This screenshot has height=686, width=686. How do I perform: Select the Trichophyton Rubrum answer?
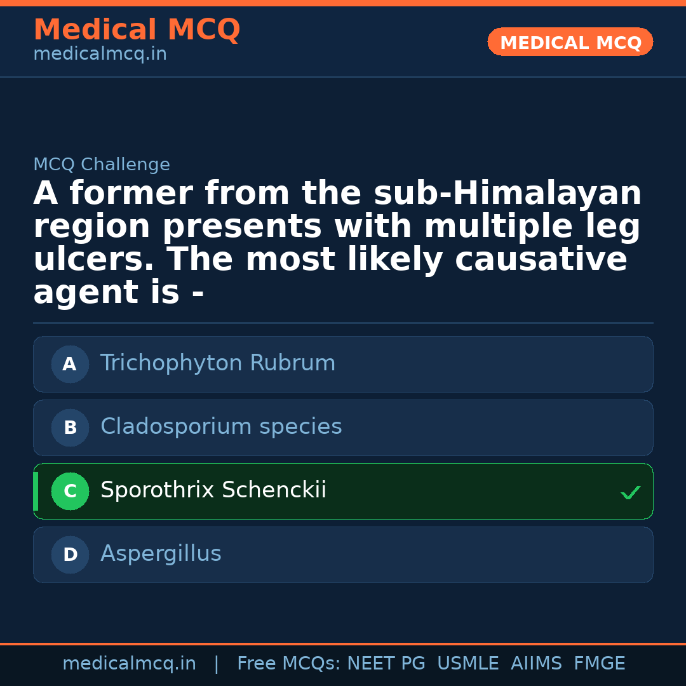pyautogui.click(x=218, y=364)
